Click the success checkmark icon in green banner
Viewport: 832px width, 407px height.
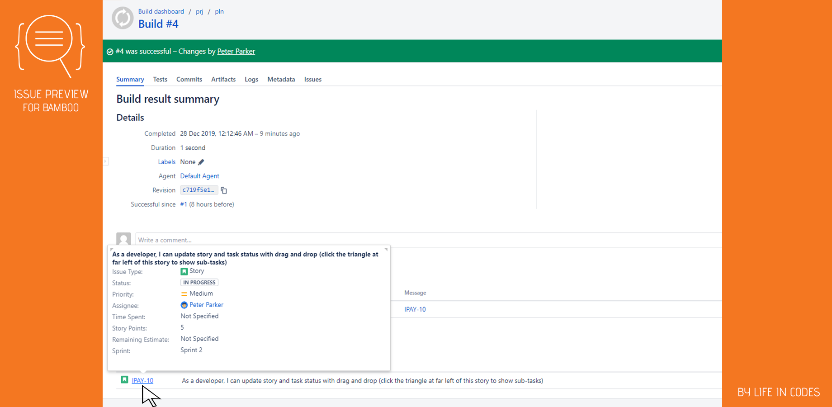pyautogui.click(x=110, y=52)
